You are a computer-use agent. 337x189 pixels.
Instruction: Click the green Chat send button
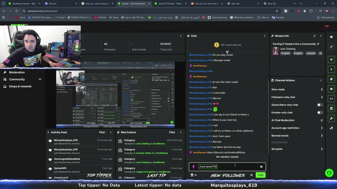[x=260, y=175]
